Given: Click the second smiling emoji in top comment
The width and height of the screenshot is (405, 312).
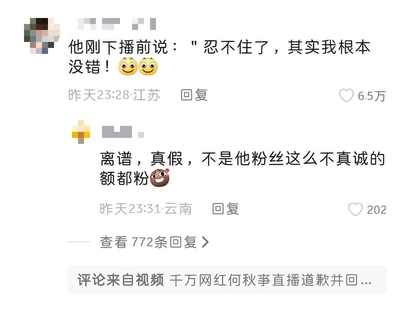Looking at the screenshot, I should 148,66.
